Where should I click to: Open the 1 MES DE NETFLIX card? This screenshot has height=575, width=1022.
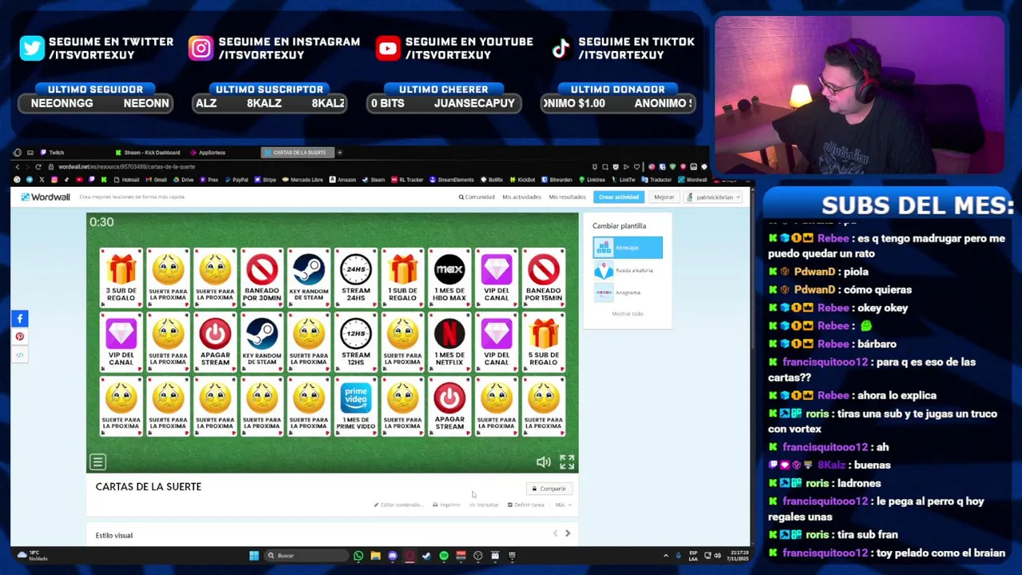450,342
